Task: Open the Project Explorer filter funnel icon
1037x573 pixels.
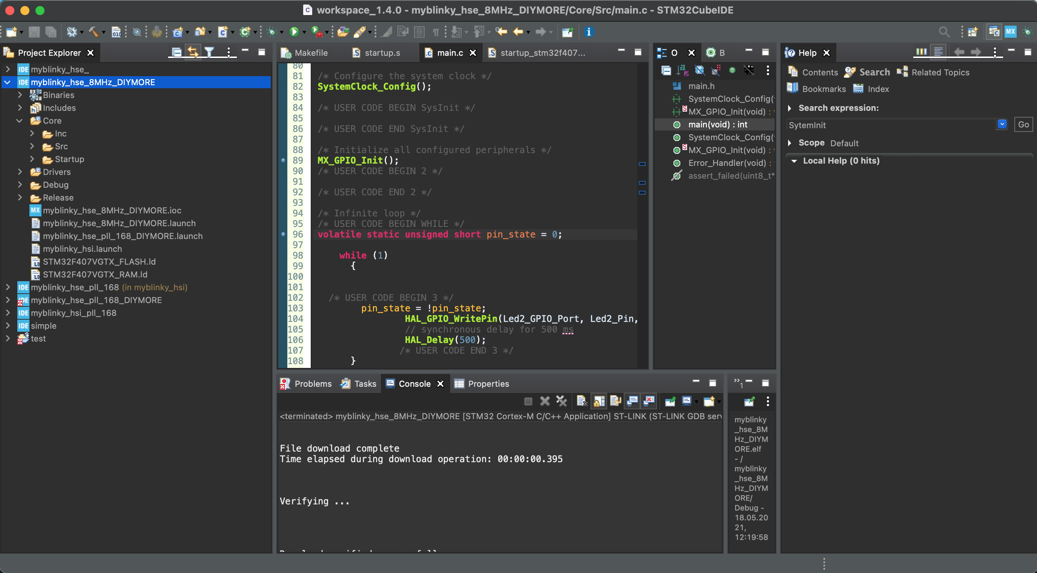Action: pos(209,52)
